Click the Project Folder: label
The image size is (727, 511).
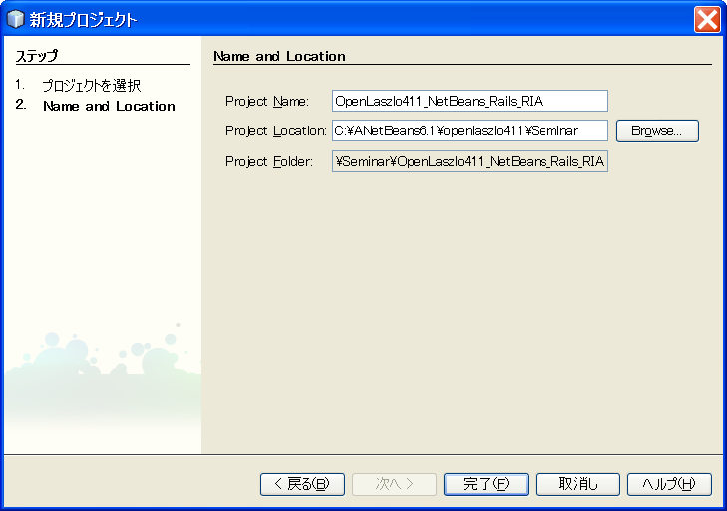[269, 161]
